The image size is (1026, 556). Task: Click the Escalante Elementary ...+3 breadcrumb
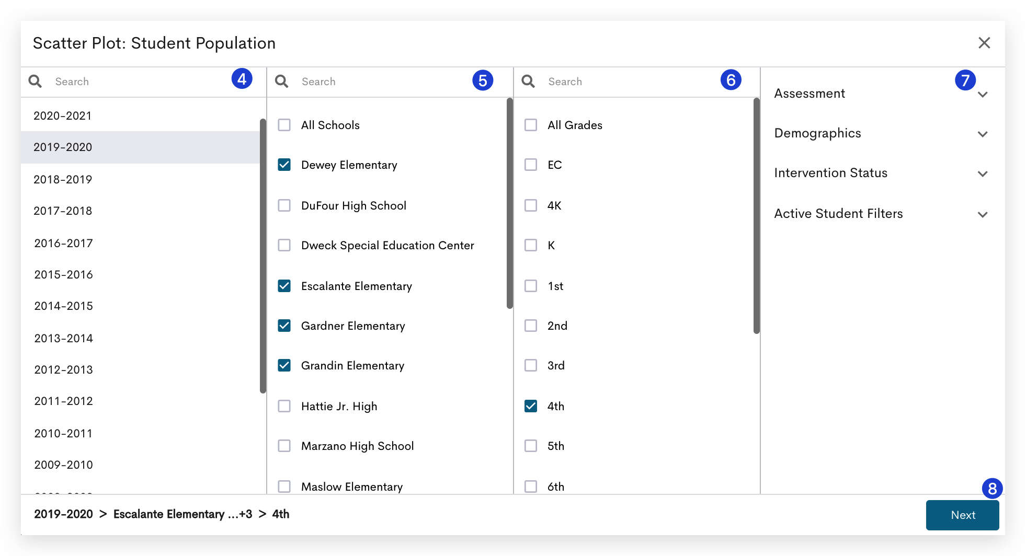tap(183, 514)
